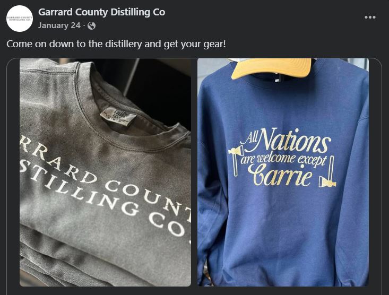Open the navy All Nations sweatshirt photo
Viewport: 389px width, 295px height.
tap(283, 172)
